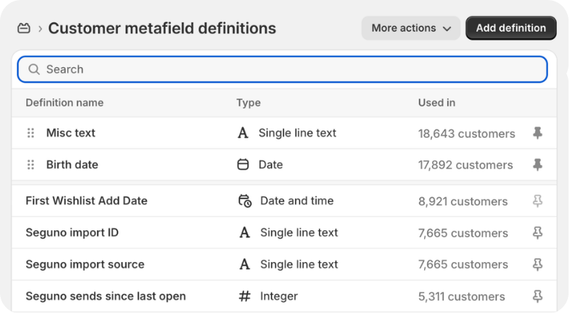Click the Date type label for Birth date

click(270, 165)
